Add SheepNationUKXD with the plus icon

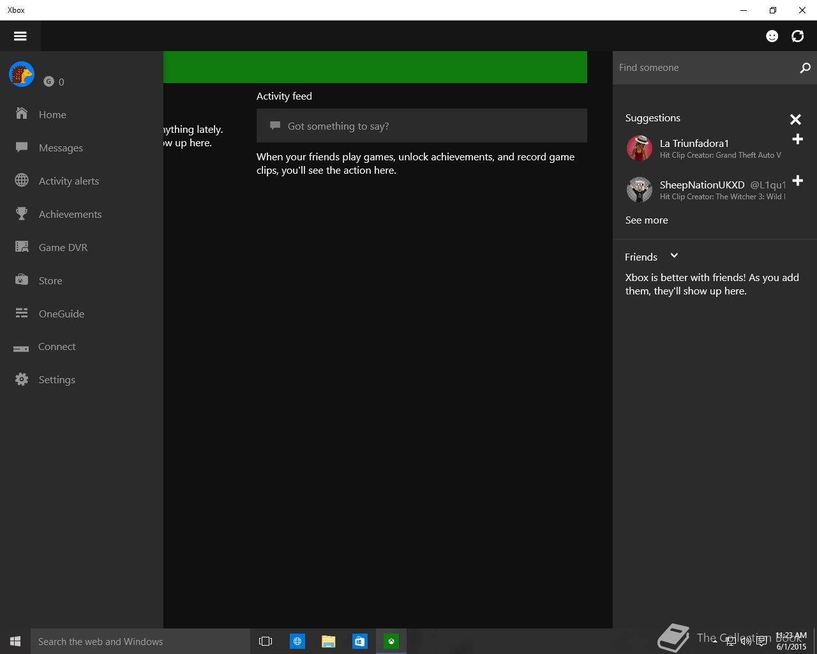coord(797,181)
